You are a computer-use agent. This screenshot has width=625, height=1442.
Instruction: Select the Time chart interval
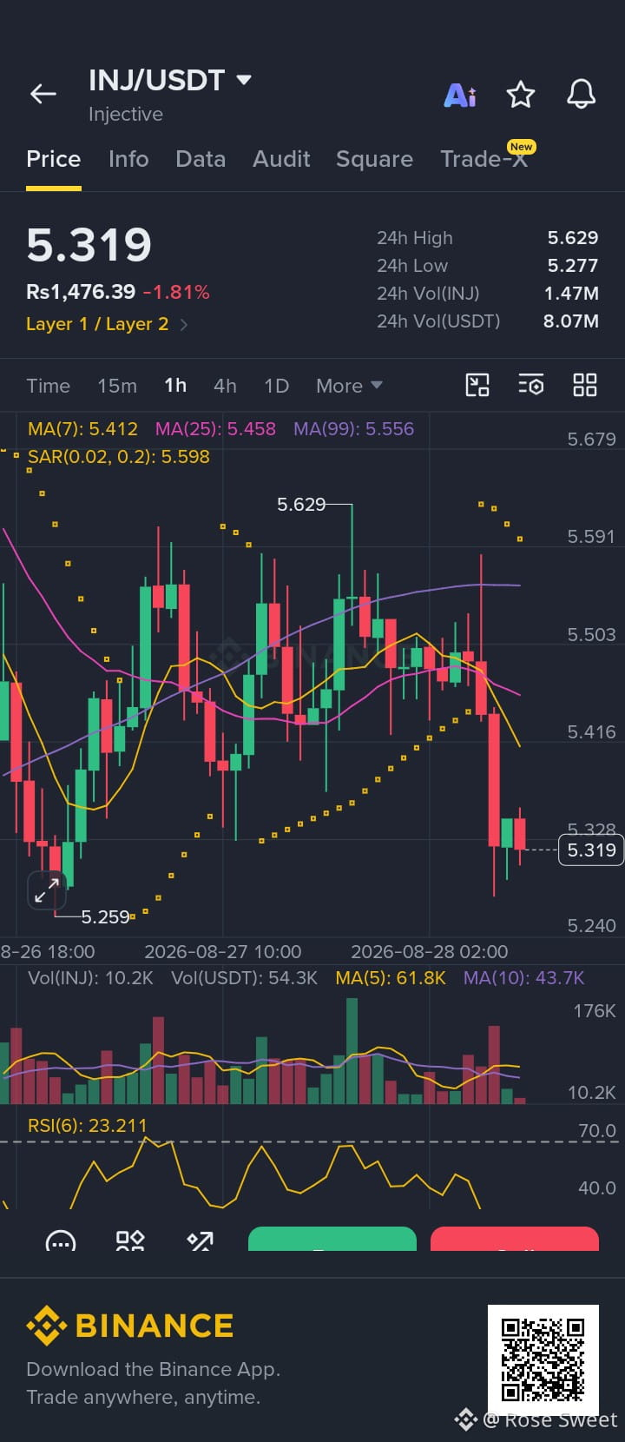point(48,386)
